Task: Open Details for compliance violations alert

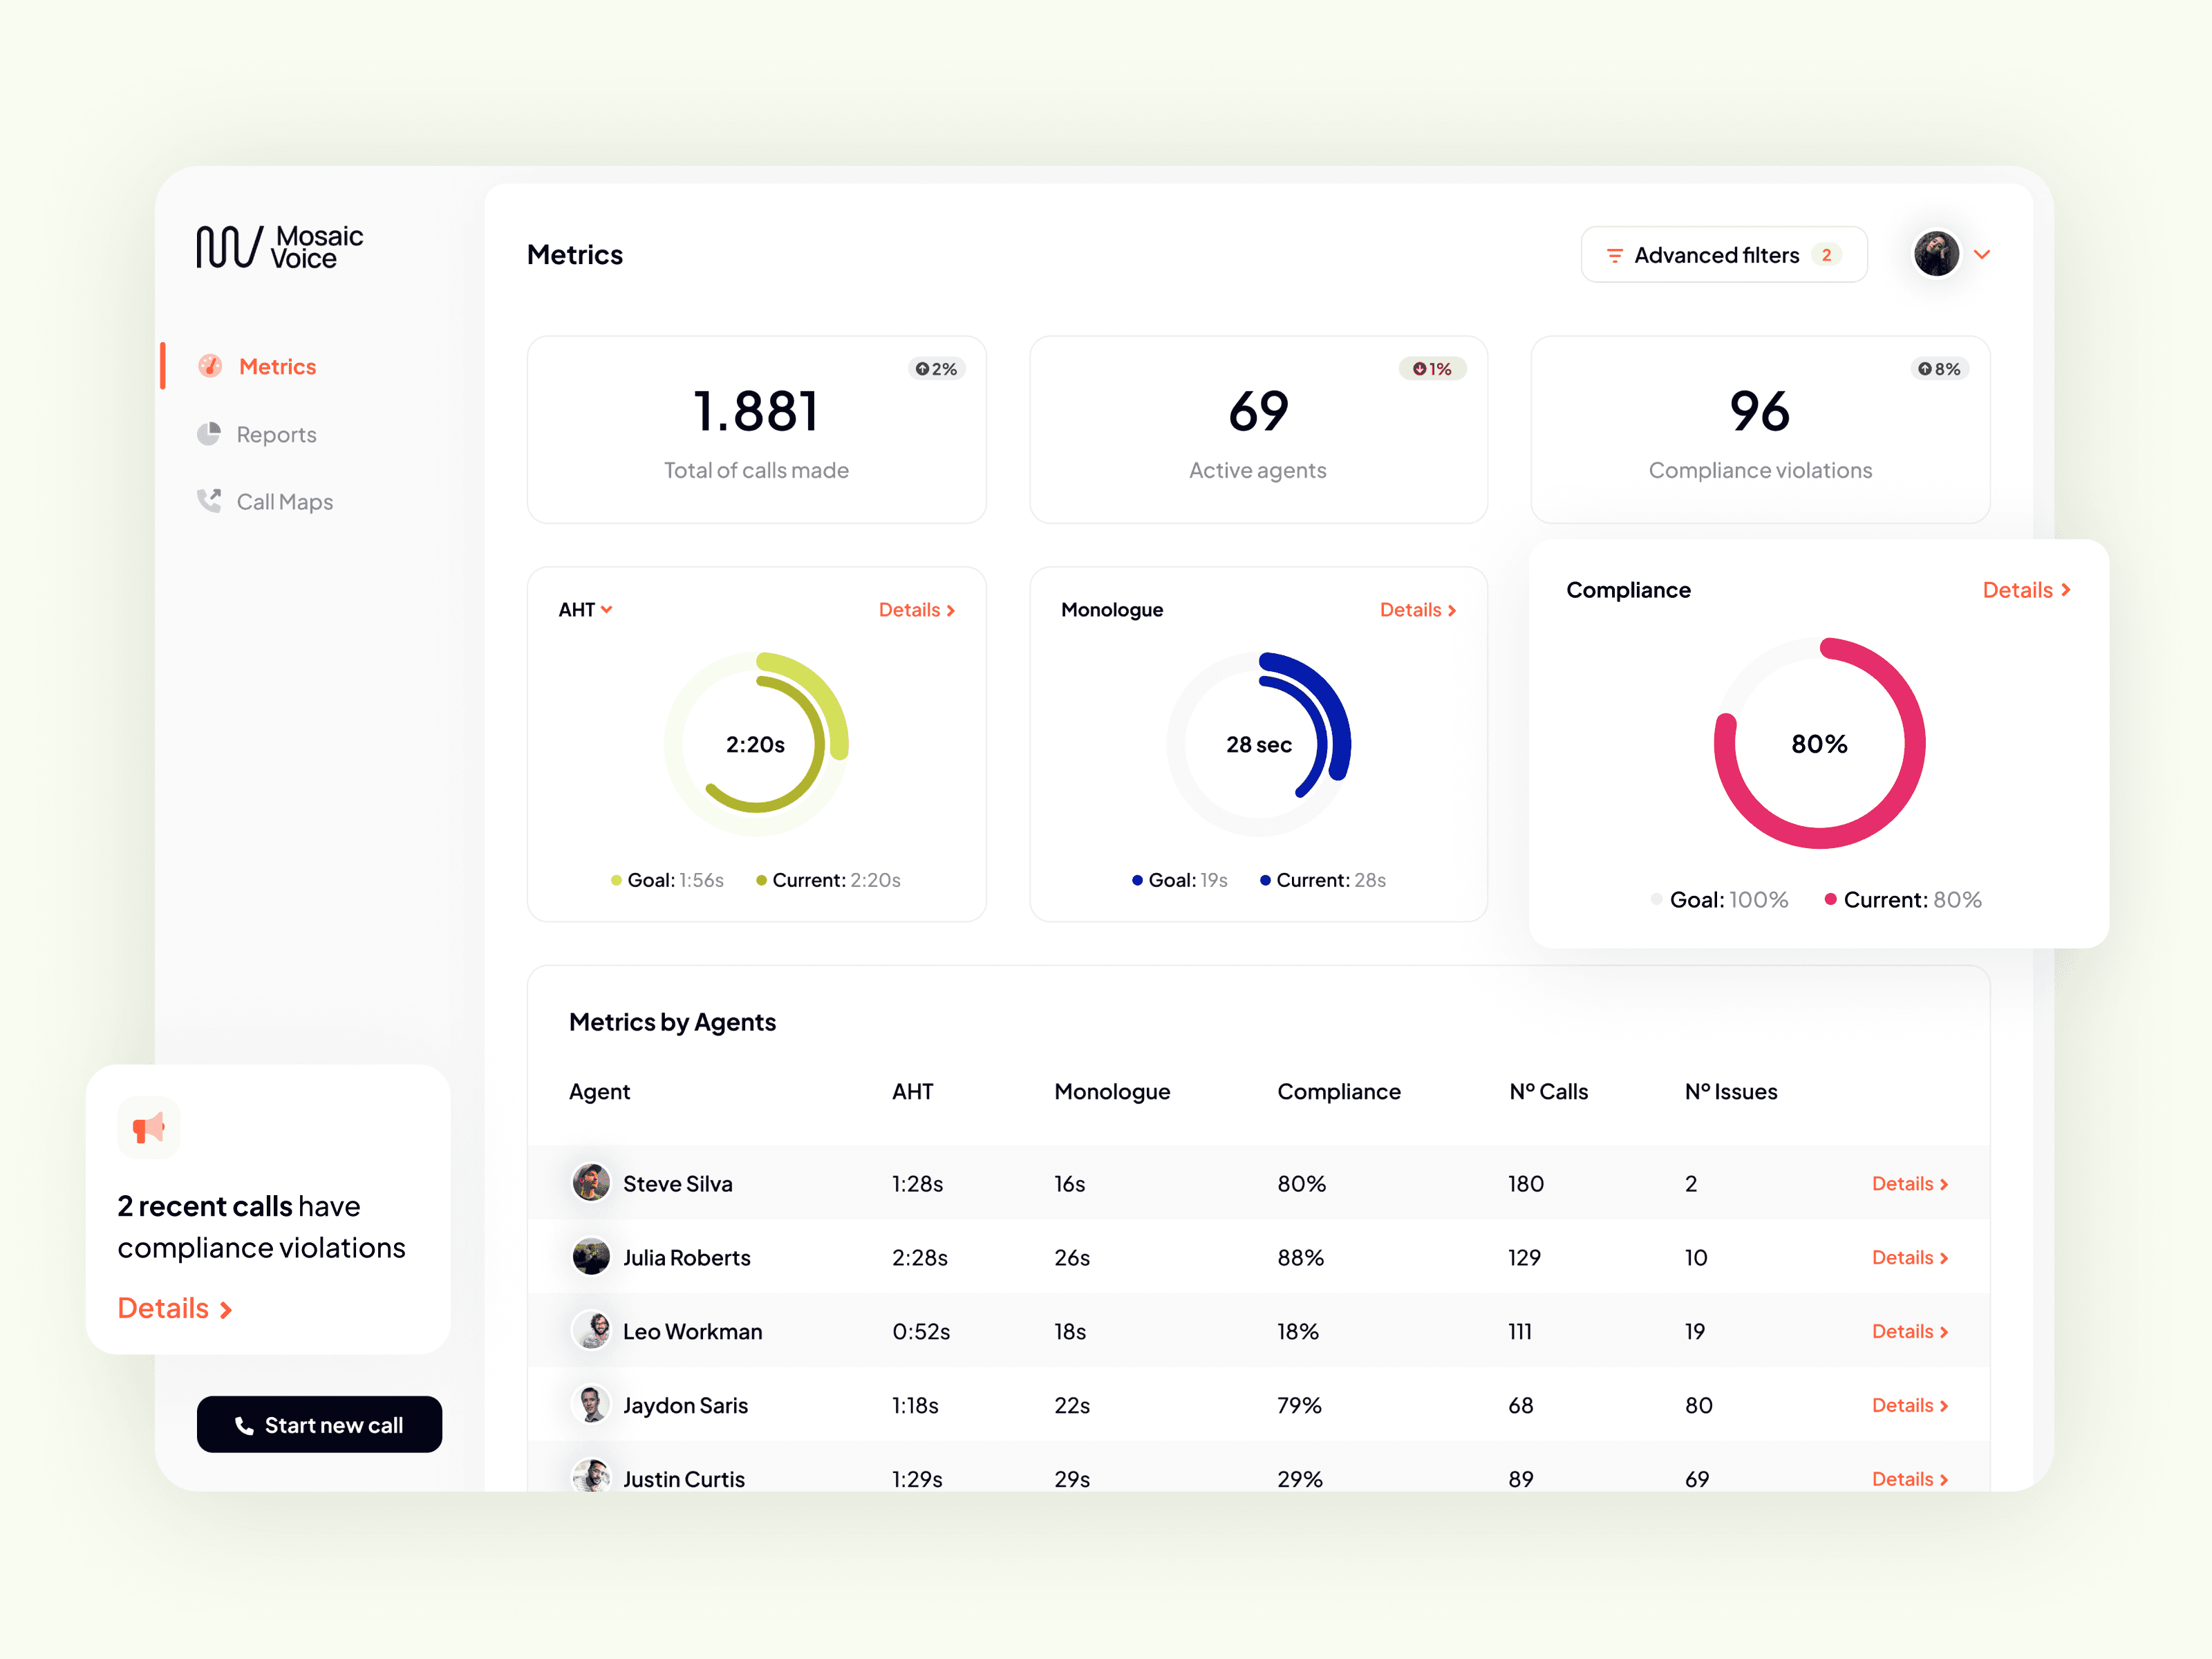Action: [x=174, y=1308]
